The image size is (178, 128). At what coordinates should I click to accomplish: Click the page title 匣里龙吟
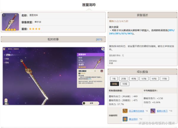[89, 5]
